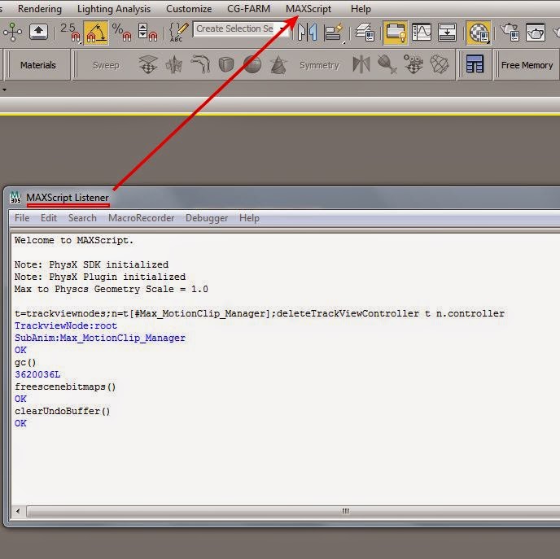Screen dimensions: 560x559
Task: Click the Sweep modifier button
Action: pos(106,65)
